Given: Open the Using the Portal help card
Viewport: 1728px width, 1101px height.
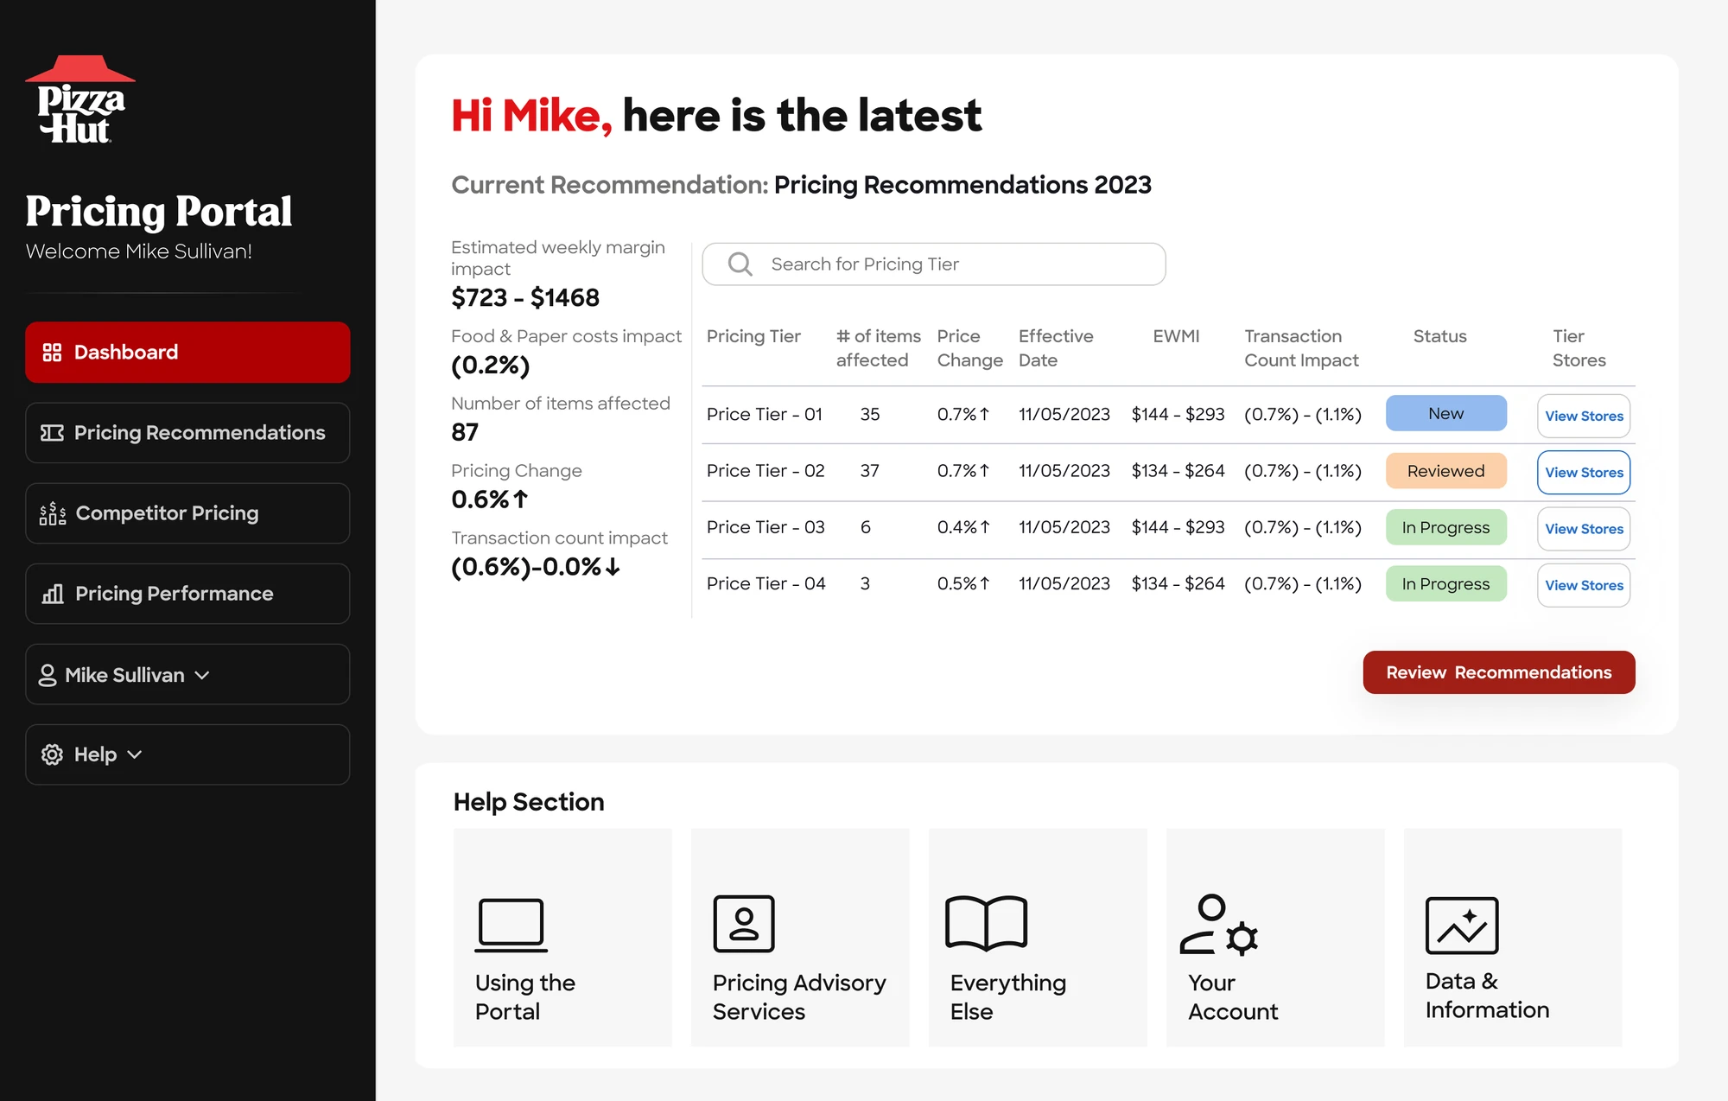Looking at the screenshot, I should pos(562,938).
